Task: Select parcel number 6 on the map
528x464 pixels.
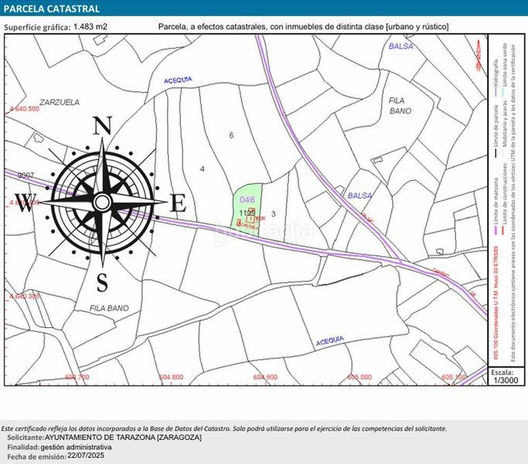Action: click(x=231, y=135)
